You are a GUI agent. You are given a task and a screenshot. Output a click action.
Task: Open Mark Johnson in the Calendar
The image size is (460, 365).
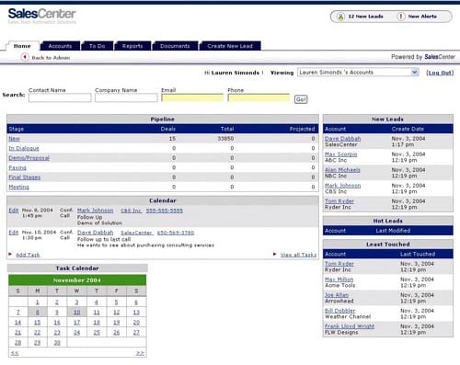click(95, 211)
